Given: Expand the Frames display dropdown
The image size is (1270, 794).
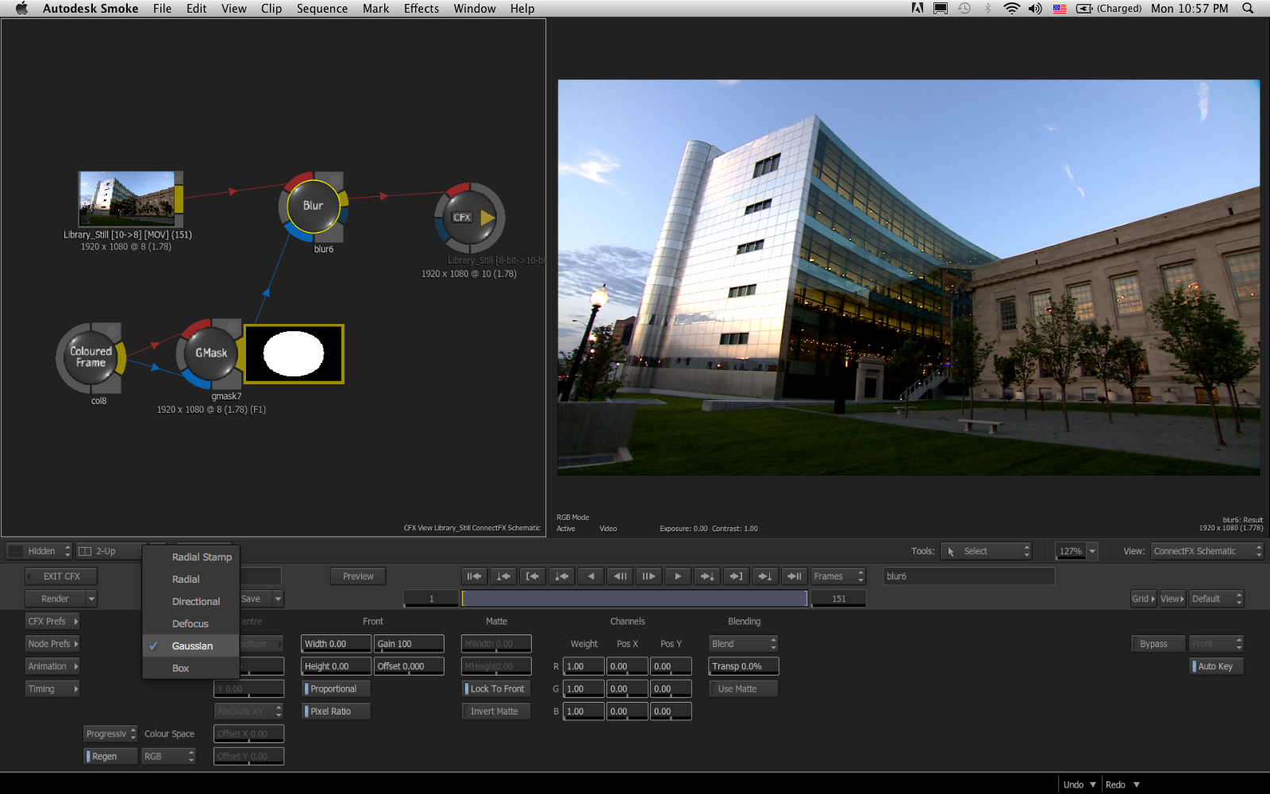Looking at the screenshot, I should pyautogui.click(x=837, y=576).
